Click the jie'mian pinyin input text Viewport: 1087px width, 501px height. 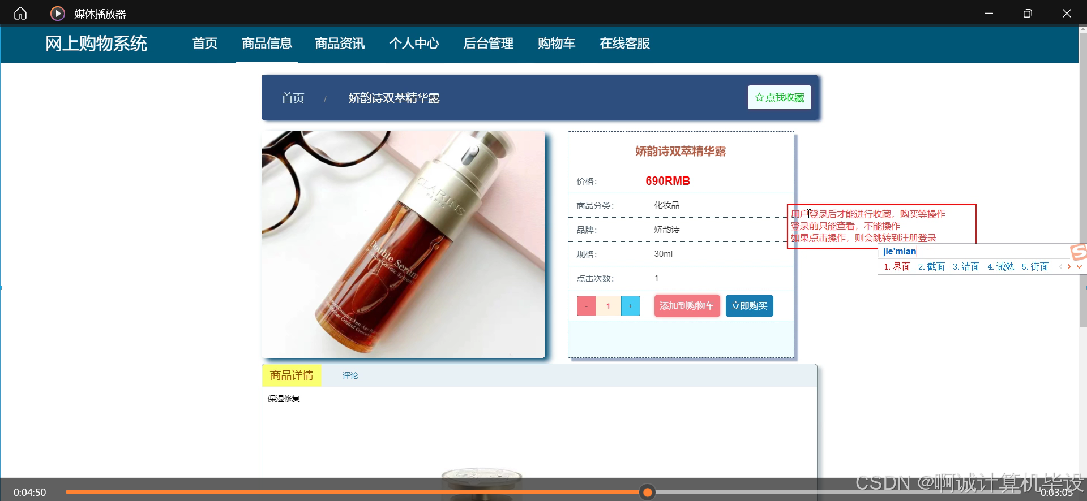pyautogui.click(x=900, y=252)
